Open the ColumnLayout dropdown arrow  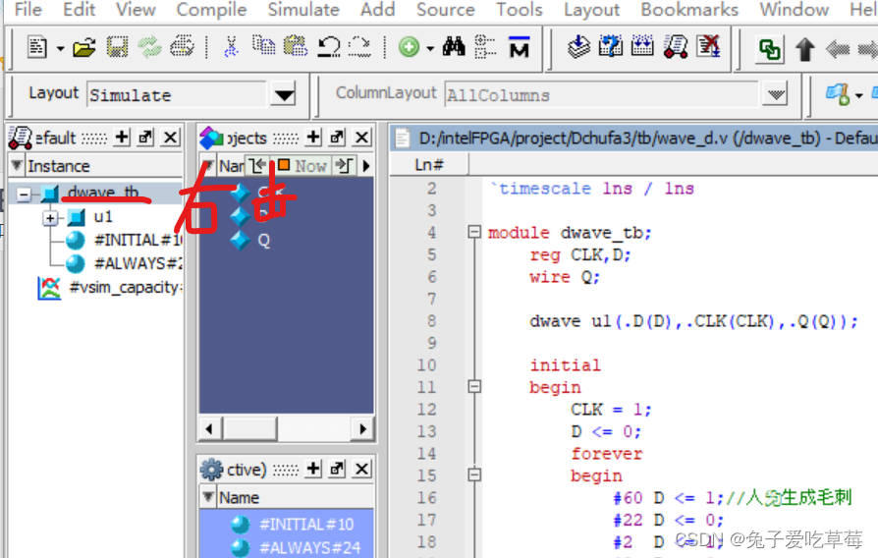(x=776, y=95)
